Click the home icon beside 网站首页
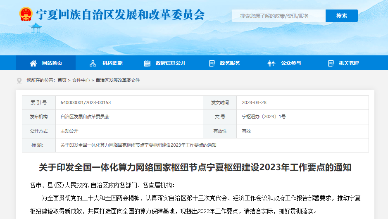 point(33,63)
